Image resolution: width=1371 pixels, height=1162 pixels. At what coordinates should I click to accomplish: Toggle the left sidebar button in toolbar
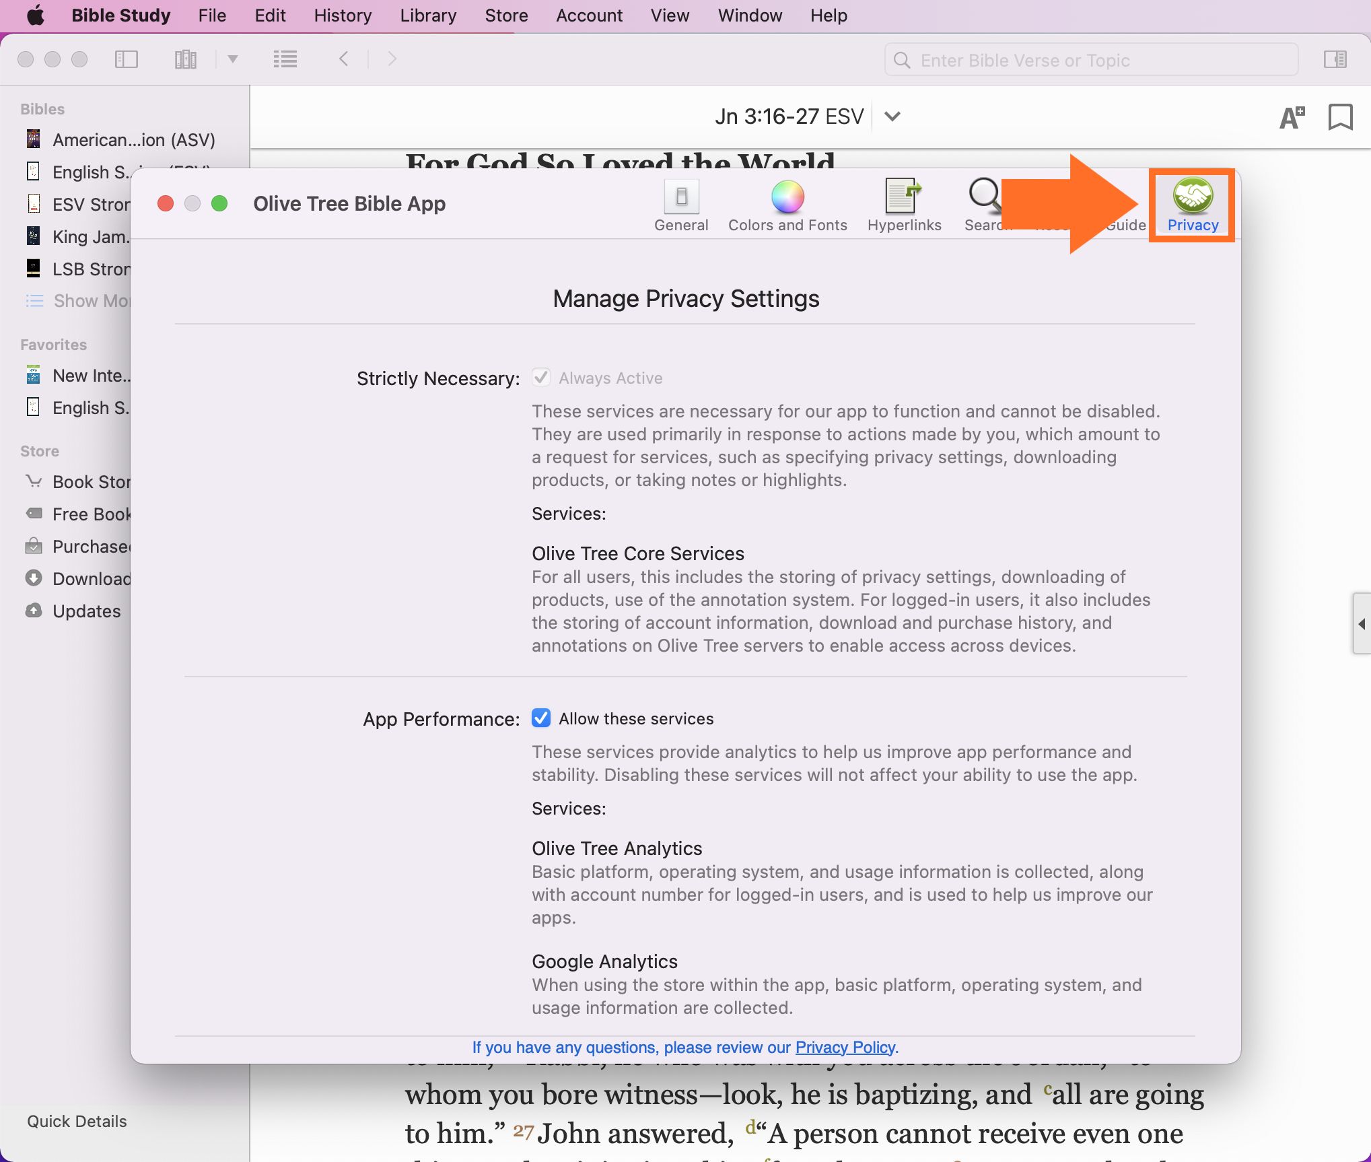coord(126,59)
